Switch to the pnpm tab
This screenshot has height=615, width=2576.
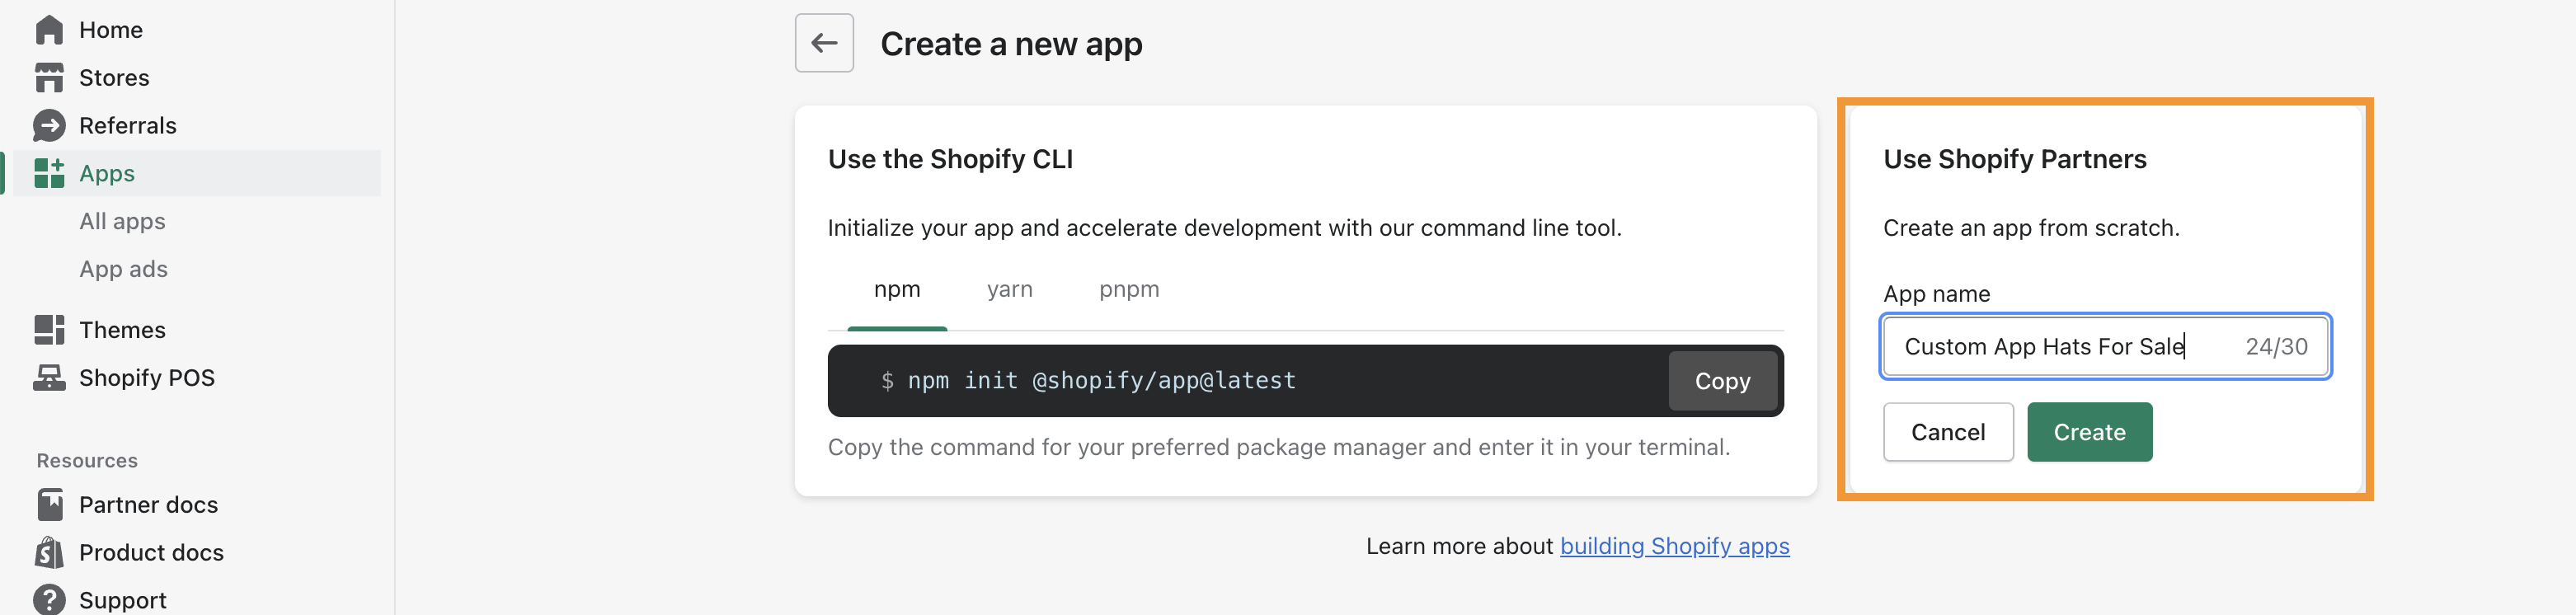click(x=1129, y=290)
